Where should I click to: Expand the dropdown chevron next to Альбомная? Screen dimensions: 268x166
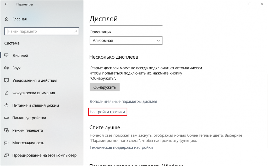pyautogui.click(x=158, y=41)
